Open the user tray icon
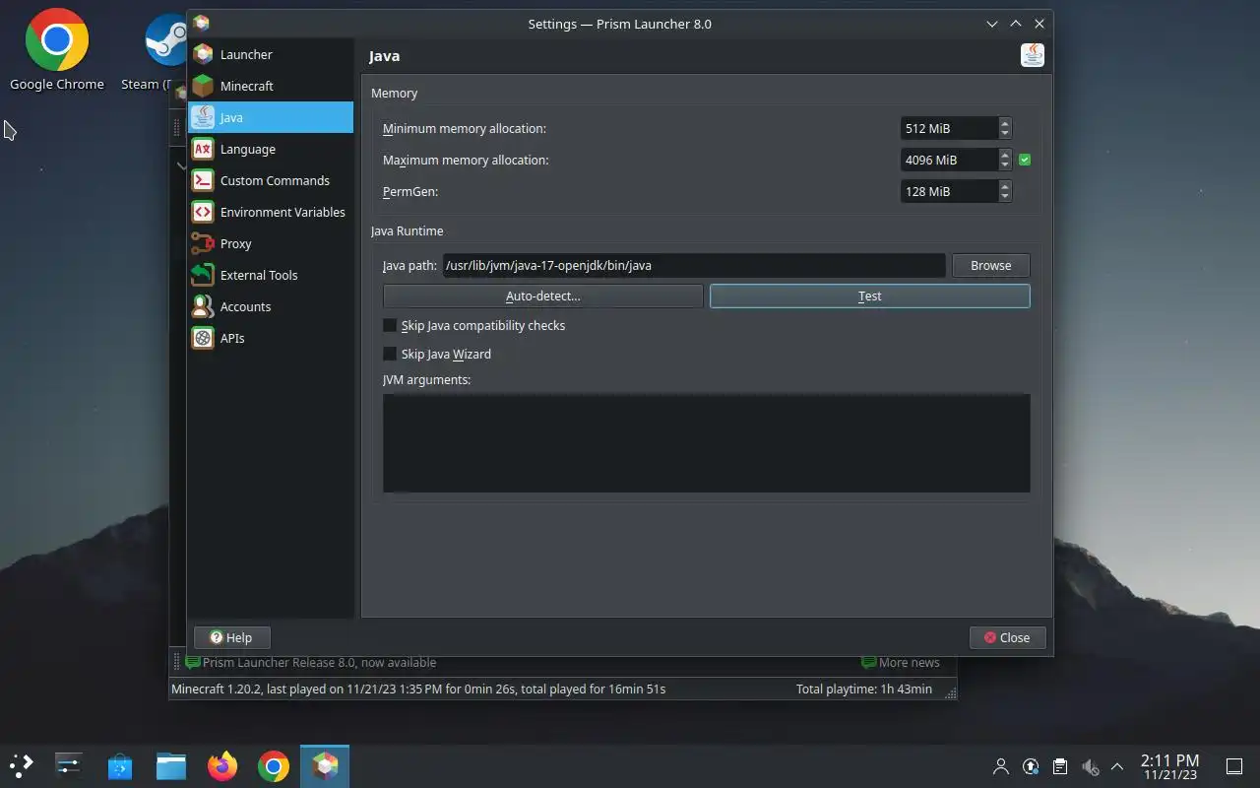This screenshot has height=788, width=1260. [1001, 766]
